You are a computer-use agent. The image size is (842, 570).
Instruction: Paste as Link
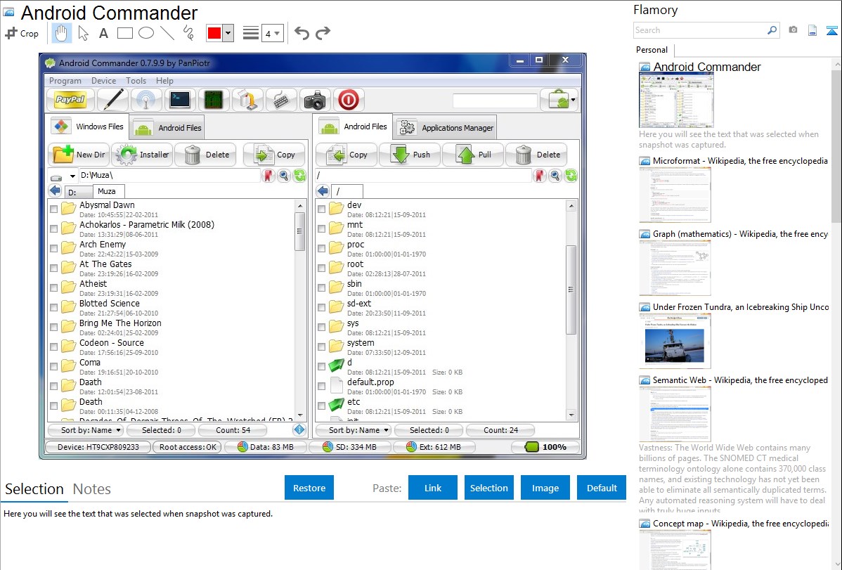coord(433,488)
